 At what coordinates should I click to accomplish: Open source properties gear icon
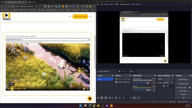(x=124, y=98)
